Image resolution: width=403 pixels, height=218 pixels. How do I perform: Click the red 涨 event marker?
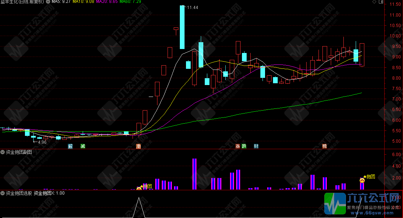tap(238, 146)
